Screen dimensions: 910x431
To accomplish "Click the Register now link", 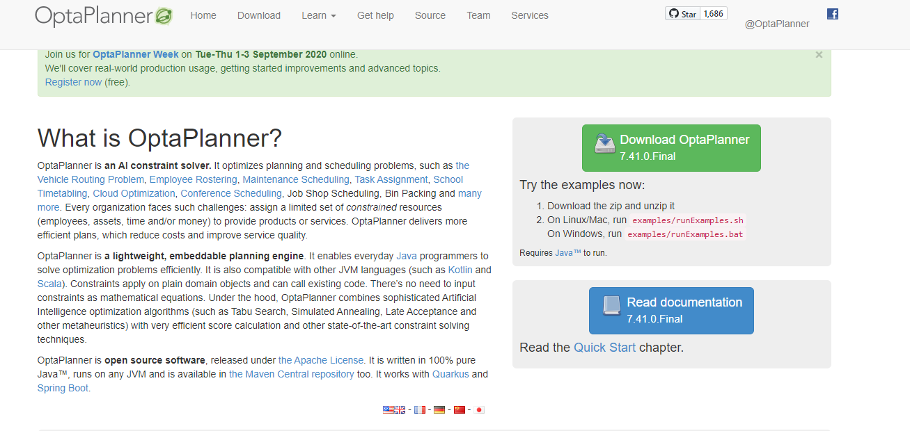I will click(x=73, y=82).
